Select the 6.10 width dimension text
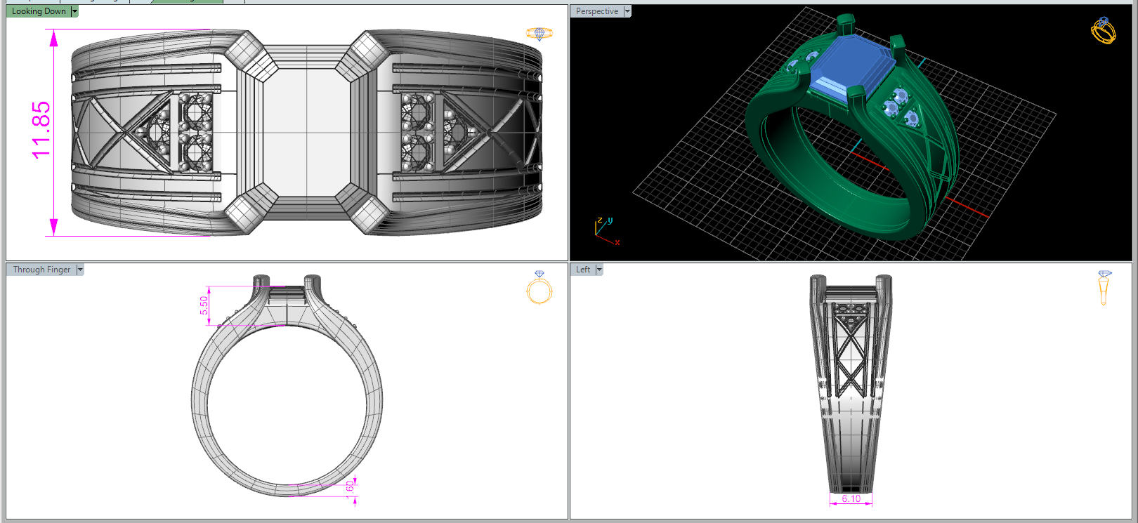Image resolution: width=1138 pixels, height=523 pixels. click(x=851, y=499)
